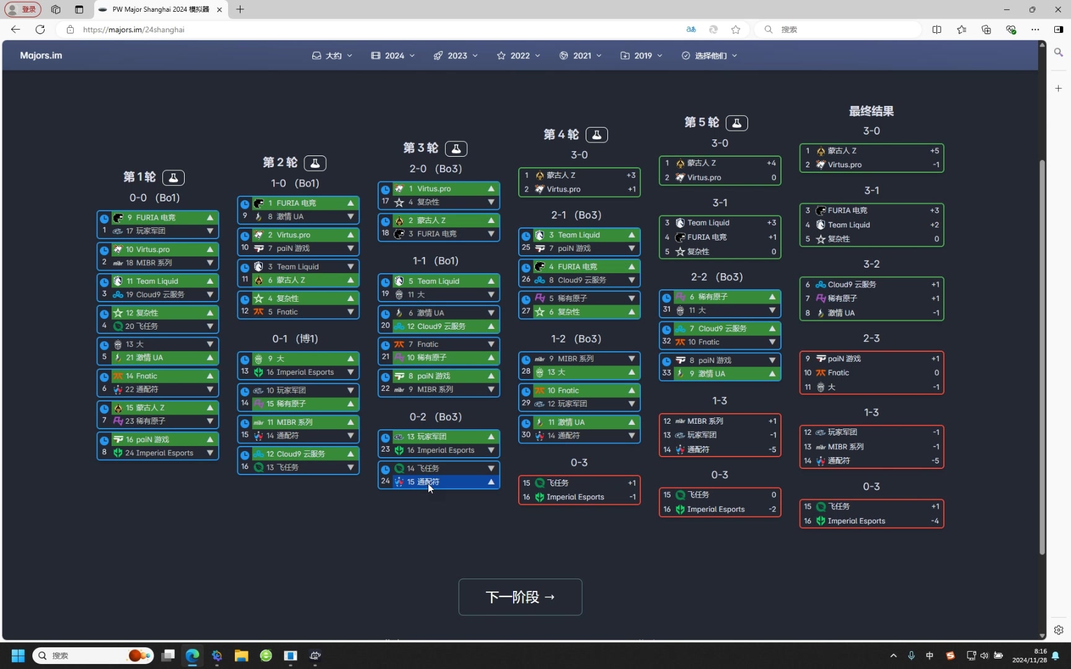Click the Majors.im home logo link
1071x669 pixels.
pyautogui.click(x=41, y=56)
